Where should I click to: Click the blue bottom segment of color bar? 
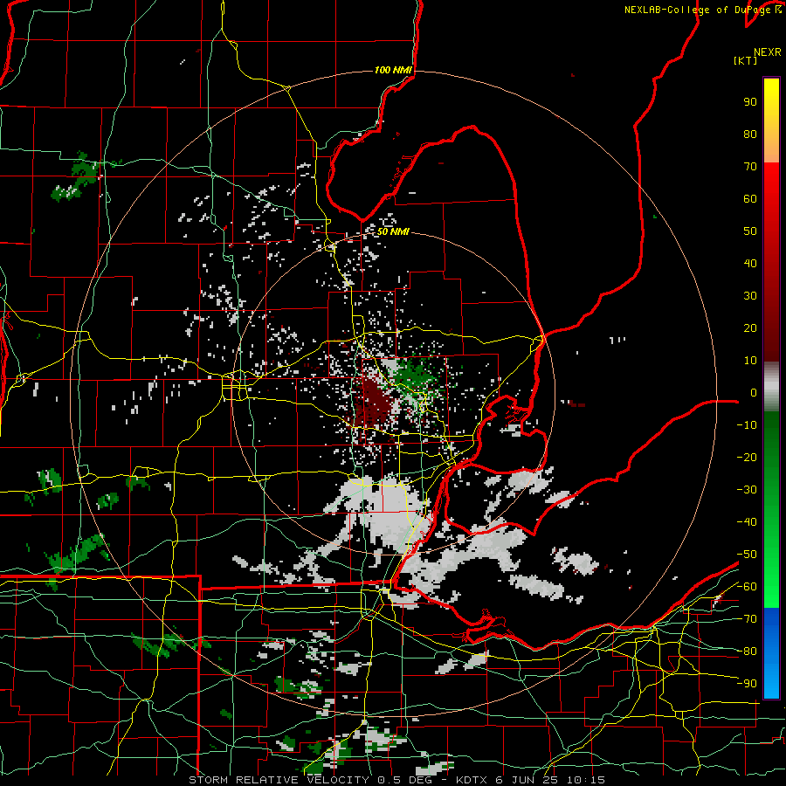tap(771, 653)
